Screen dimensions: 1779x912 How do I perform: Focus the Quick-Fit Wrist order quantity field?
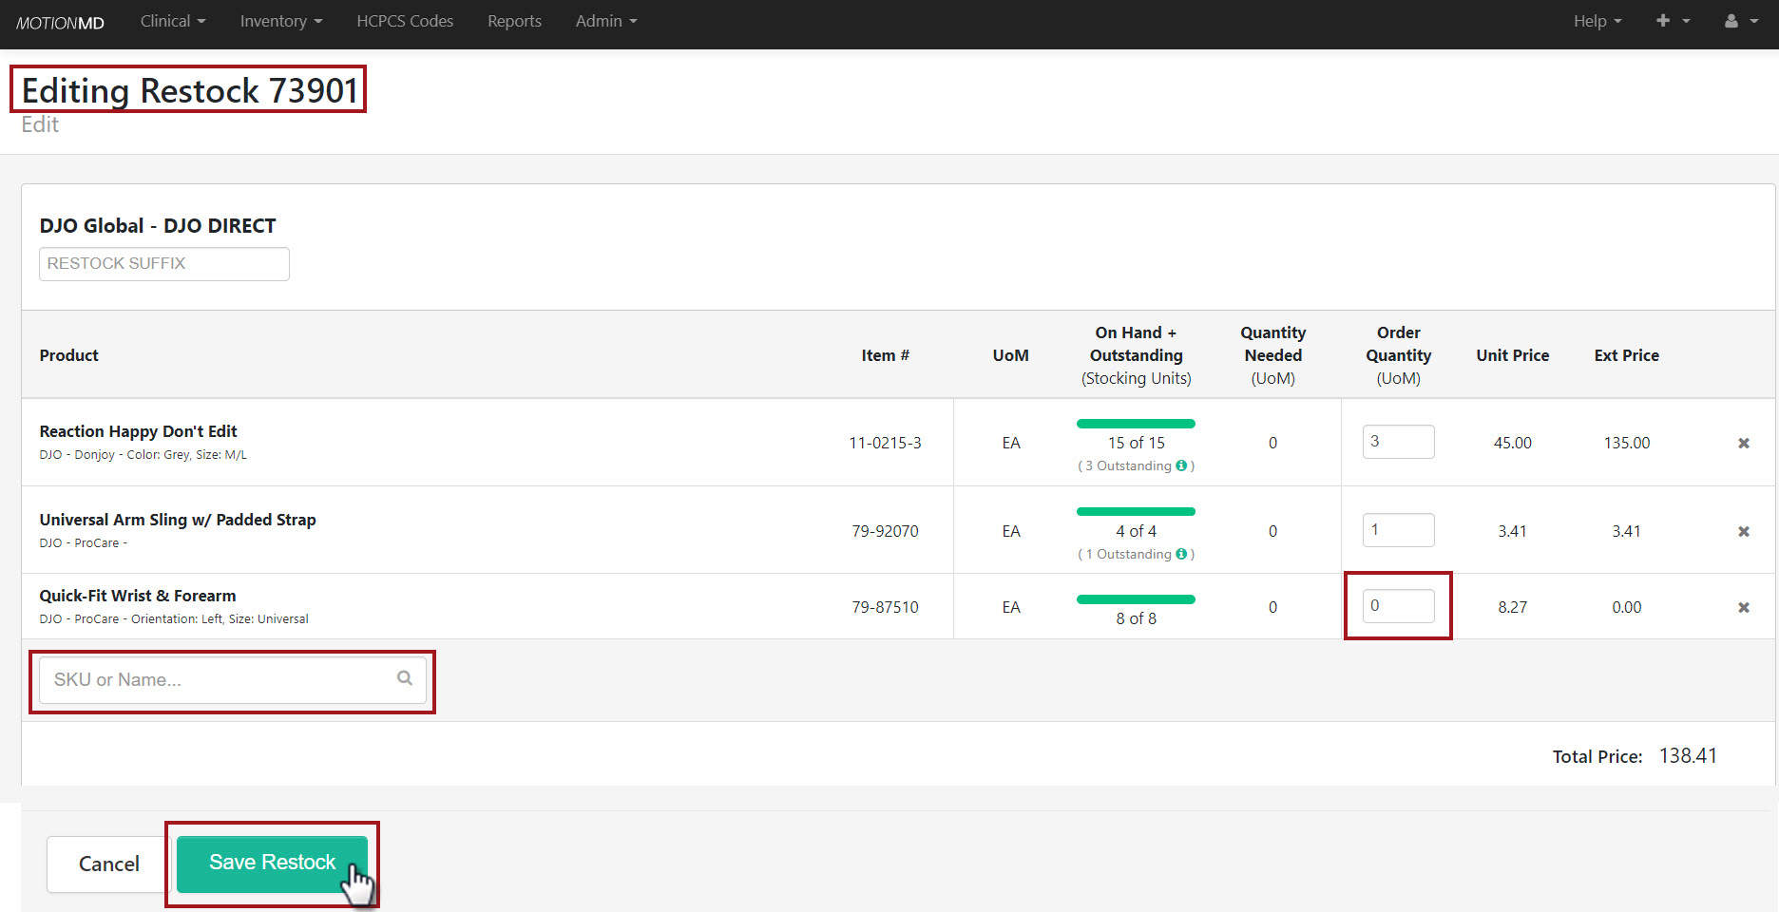click(x=1398, y=606)
